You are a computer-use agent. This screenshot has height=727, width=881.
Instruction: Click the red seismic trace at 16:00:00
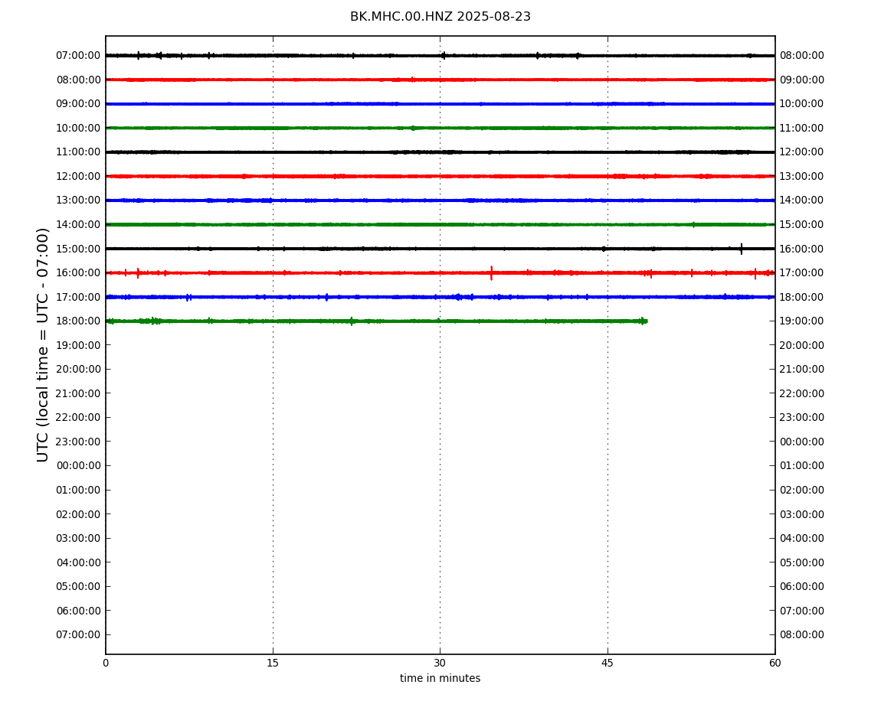point(440,273)
